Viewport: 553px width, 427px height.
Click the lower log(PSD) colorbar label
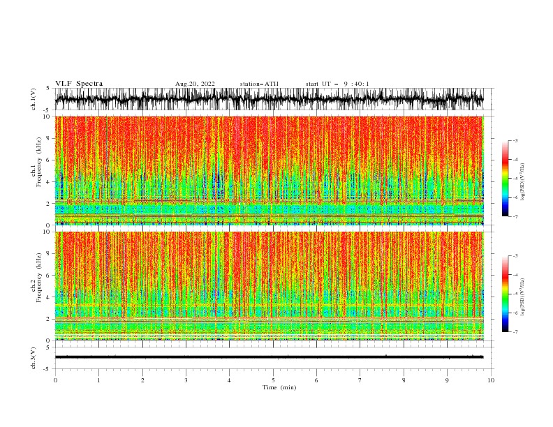tap(522, 297)
